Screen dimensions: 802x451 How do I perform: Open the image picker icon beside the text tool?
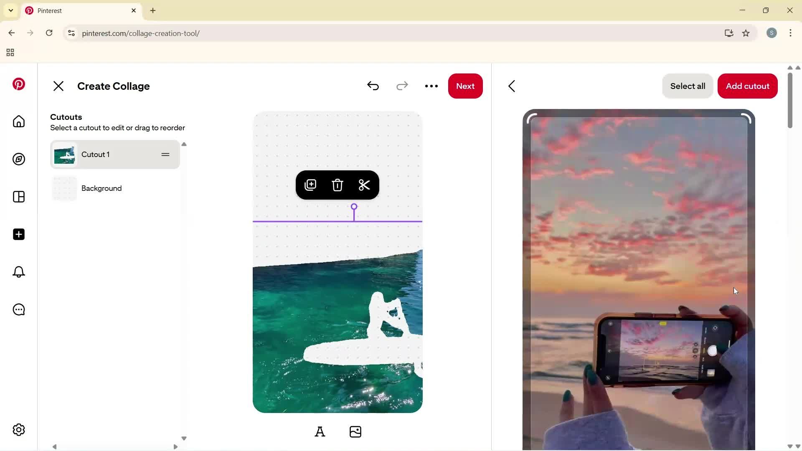(x=355, y=432)
